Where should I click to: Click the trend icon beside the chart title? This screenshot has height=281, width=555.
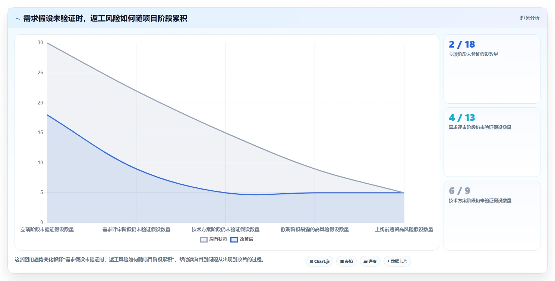(x=18, y=19)
